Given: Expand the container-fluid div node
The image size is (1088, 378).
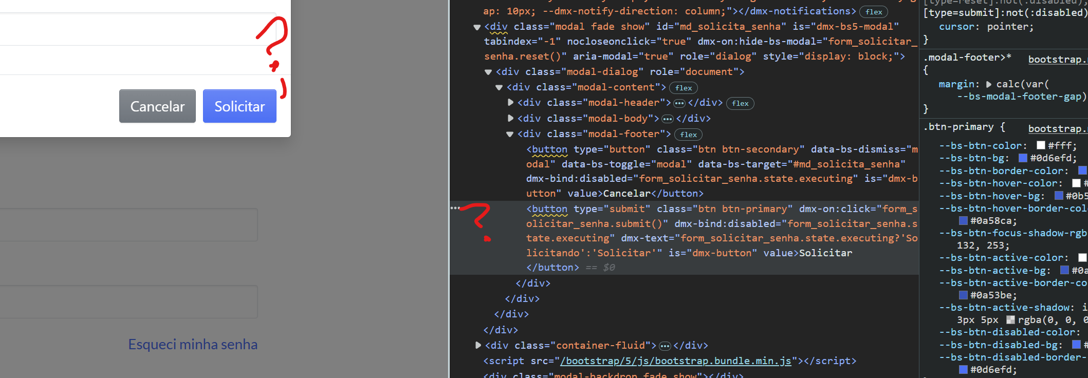Looking at the screenshot, I should 478,346.
